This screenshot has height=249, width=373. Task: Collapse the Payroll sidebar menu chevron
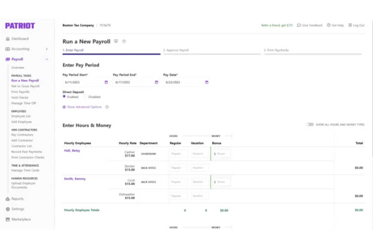47,59
